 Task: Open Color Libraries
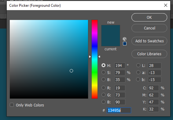(149, 54)
